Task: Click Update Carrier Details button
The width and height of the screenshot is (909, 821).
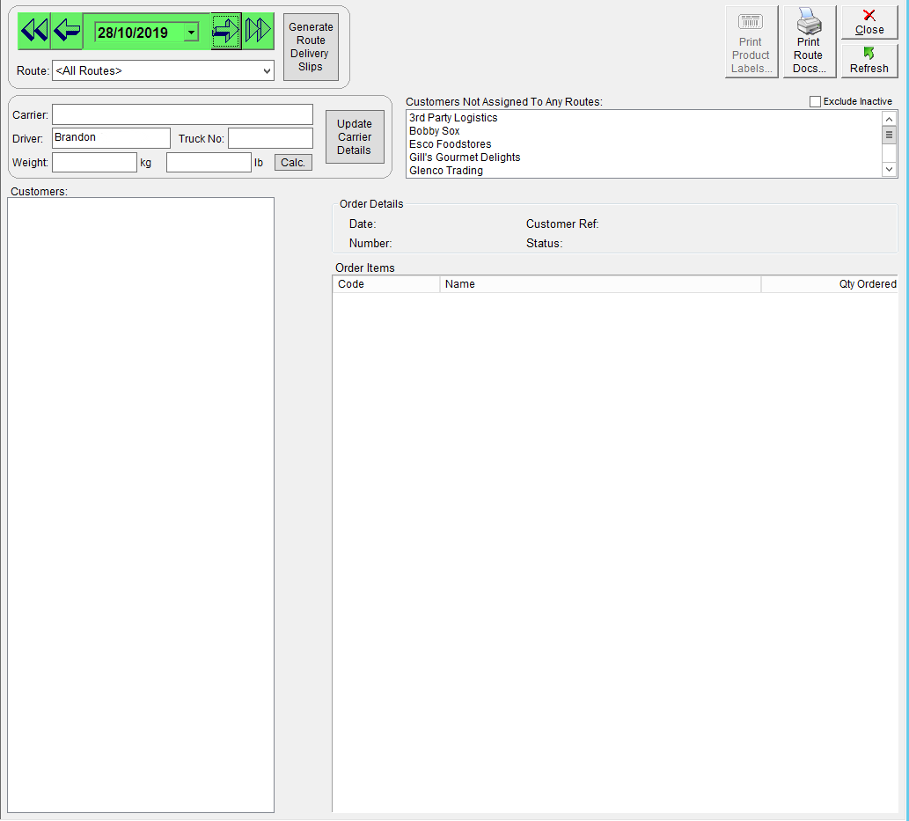Action: [x=355, y=137]
